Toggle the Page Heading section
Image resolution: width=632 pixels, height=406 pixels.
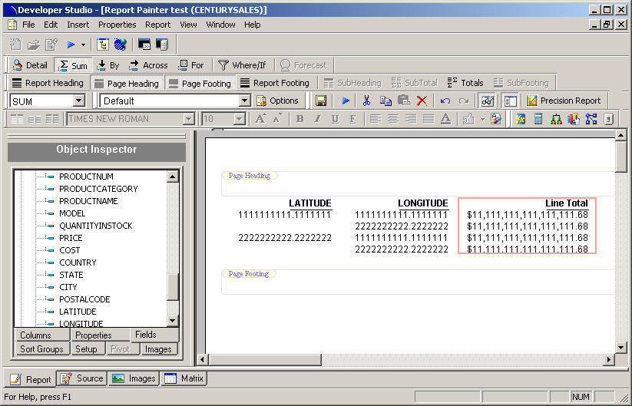125,83
